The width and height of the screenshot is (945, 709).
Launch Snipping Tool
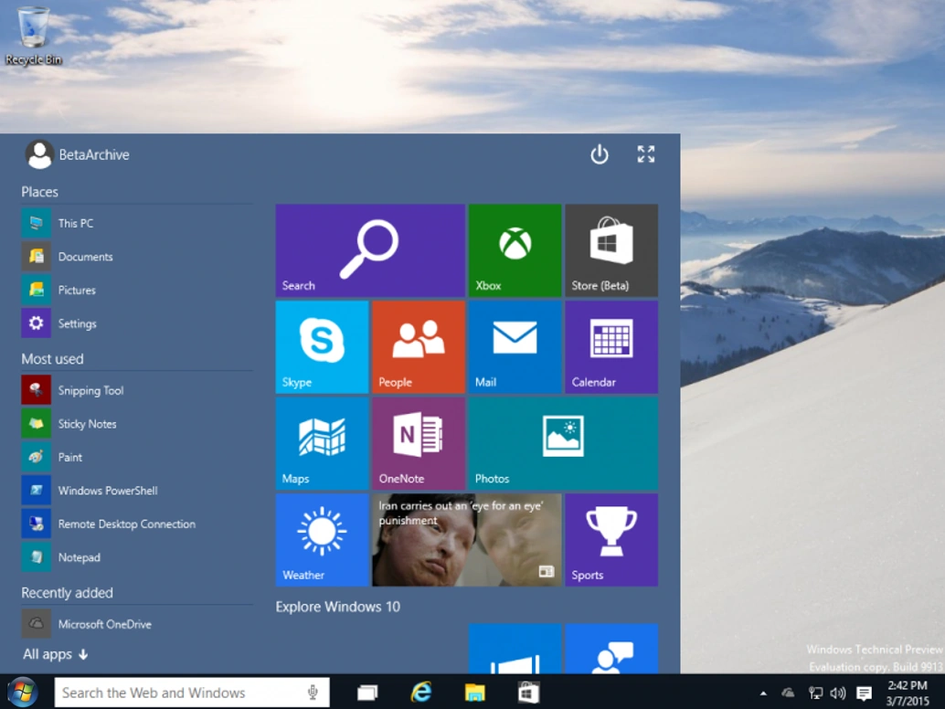(137, 390)
